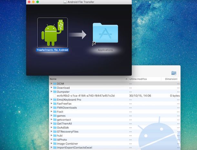Screen dimensions: 197x150
Task: Click the Android File Transfer app icon
Action: click(x=52, y=32)
